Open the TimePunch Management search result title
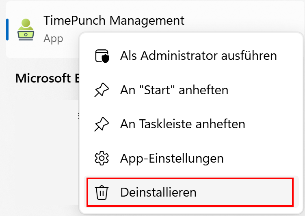This screenshot has width=305, height=216. coord(114,20)
